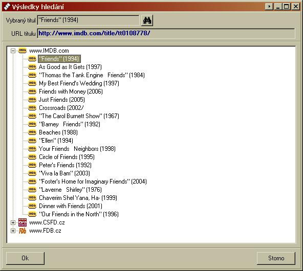303x271 pixels.
Task: Click IMDB icon next to Dinner with Friends
Action: pos(32,206)
